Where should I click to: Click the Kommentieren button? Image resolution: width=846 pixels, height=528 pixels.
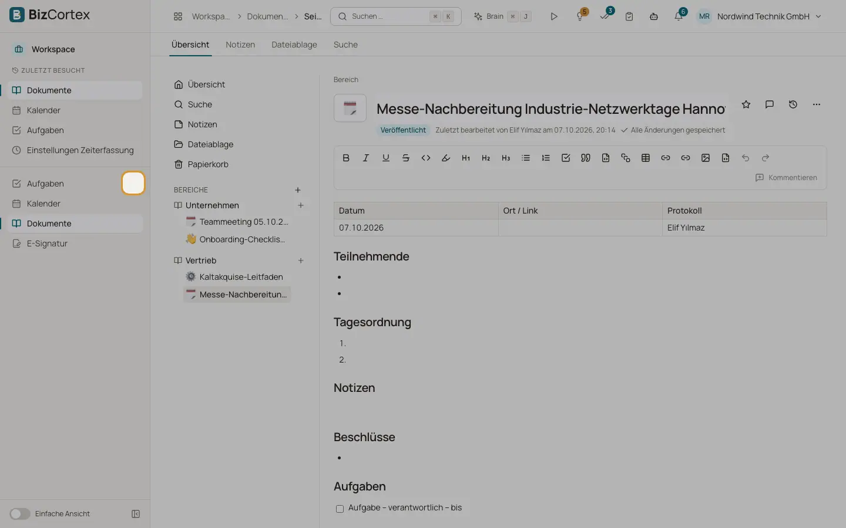pyautogui.click(x=786, y=178)
